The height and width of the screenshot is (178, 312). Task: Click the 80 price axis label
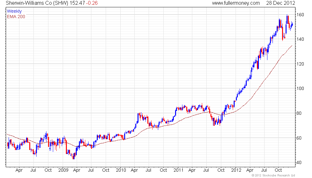tap(299, 113)
